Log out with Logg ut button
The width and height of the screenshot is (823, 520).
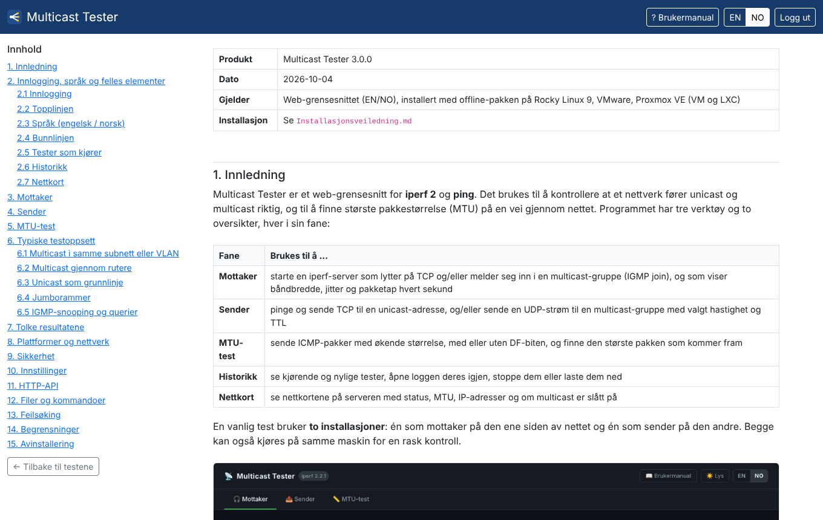[x=795, y=18]
